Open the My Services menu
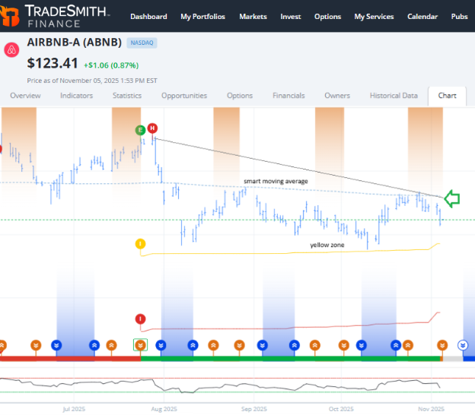This screenshot has width=475, height=415. [x=374, y=17]
